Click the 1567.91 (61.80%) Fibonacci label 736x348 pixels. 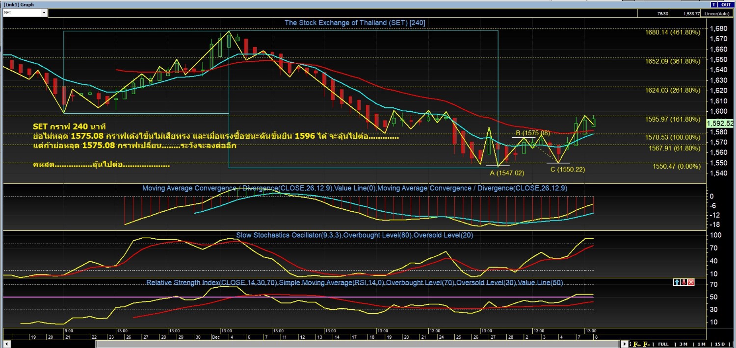[674, 148]
